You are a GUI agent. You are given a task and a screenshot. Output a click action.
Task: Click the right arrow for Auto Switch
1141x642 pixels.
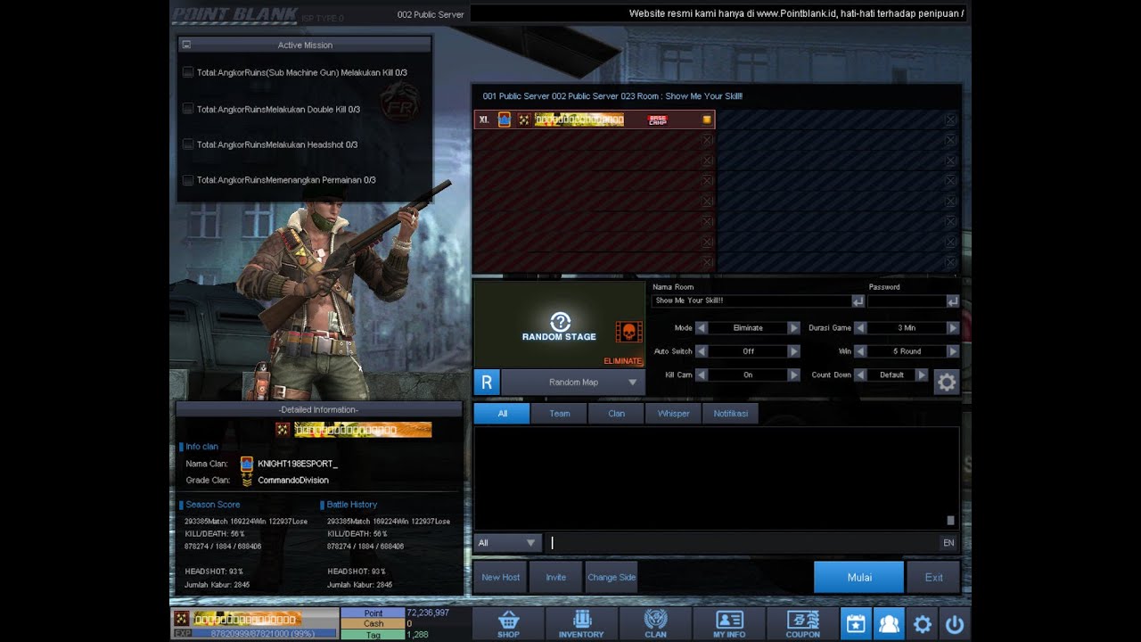[793, 351]
